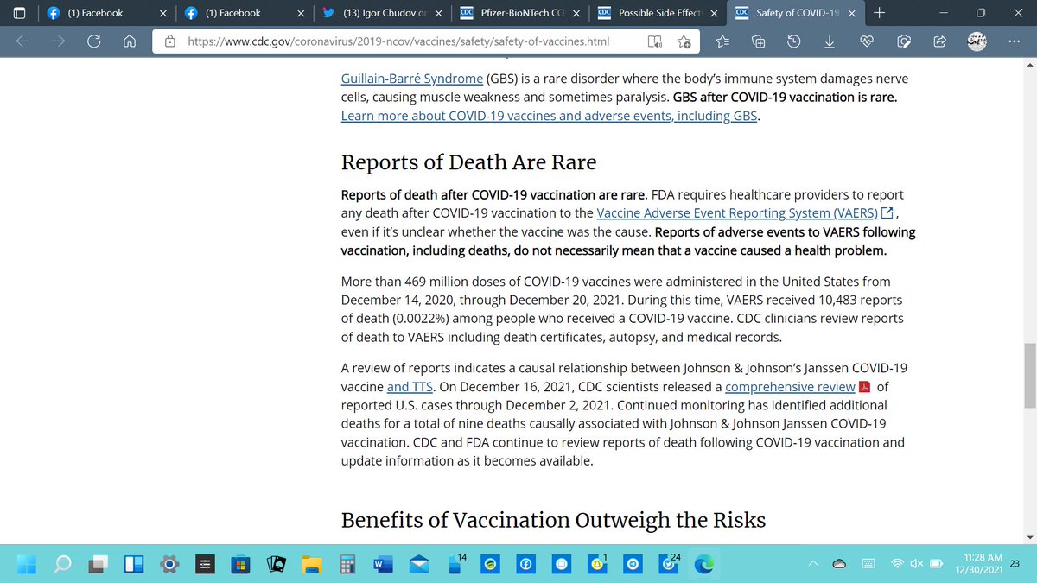This screenshot has height=583, width=1037.
Task: Open the Facebook app in taskbar
Action: point(525,565)
